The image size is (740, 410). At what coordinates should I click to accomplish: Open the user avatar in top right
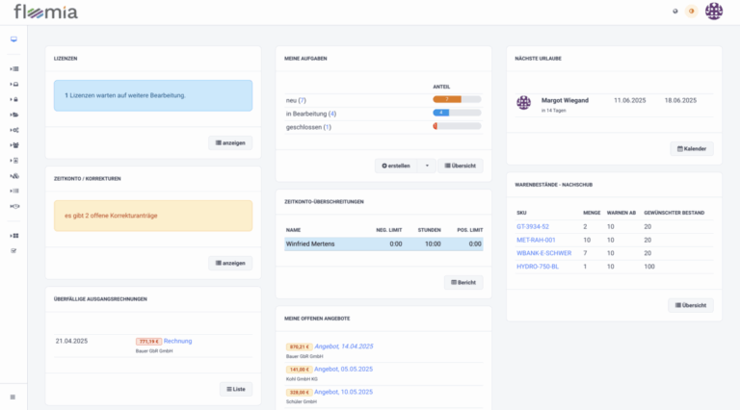(714, 12)
